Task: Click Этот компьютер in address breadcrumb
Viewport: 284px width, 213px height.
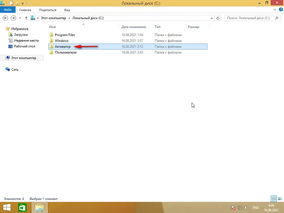Action: pyautogui.click(x=53, y=18)
